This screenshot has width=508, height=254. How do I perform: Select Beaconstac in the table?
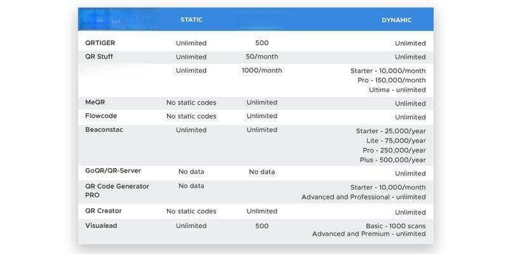click(x=104, y=130)
